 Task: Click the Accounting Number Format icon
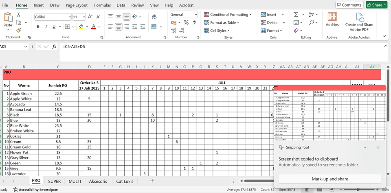(174, 23)
